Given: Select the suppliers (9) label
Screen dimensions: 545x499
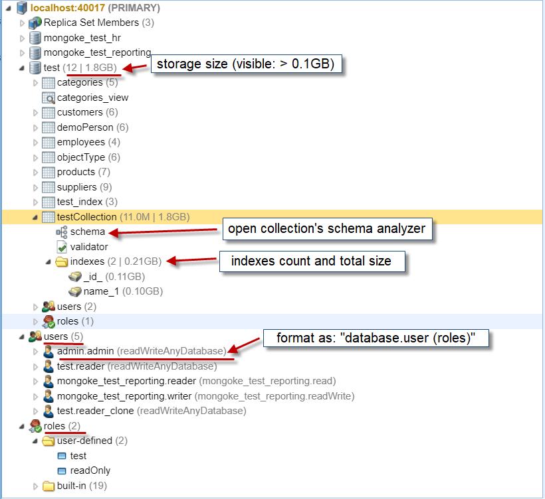Looking at the screenshot, I should (x=84, y=187).
